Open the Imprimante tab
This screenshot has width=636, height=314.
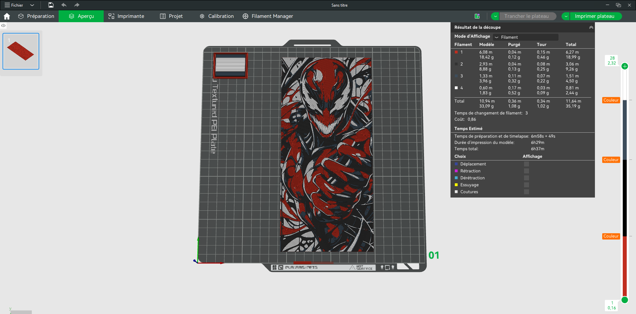126,16
